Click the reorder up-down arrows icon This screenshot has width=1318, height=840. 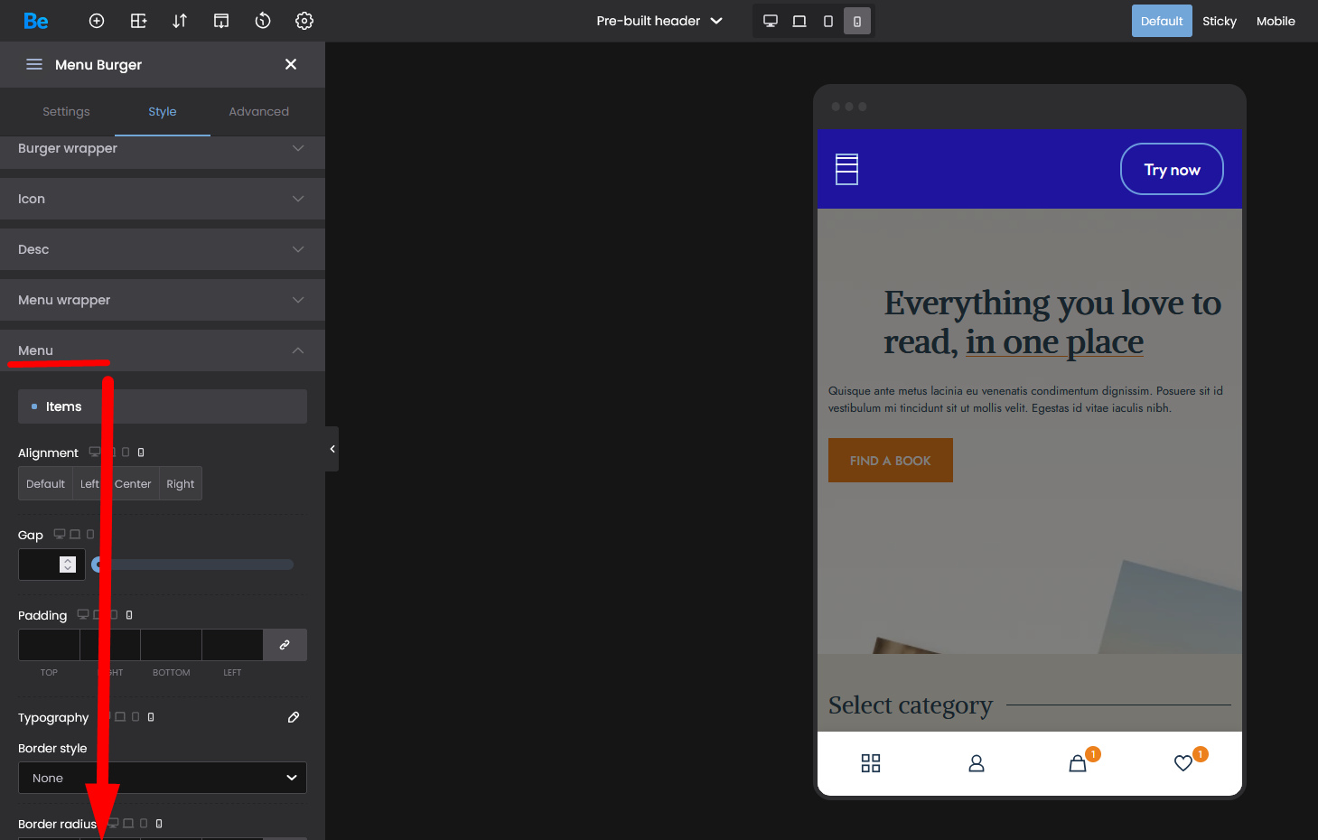pos(180,21)
